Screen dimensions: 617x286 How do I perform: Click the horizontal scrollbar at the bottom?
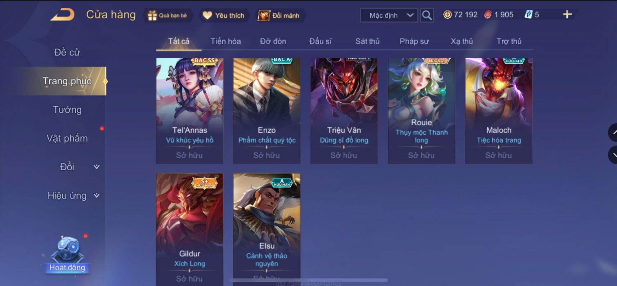tap(308, 280)
